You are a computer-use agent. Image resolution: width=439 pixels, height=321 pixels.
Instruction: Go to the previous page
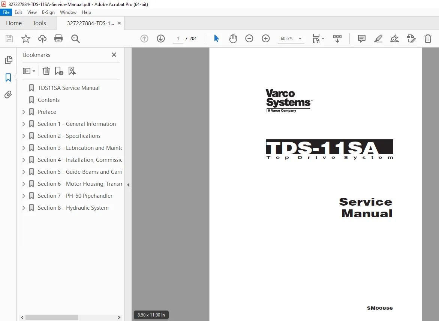144,39
